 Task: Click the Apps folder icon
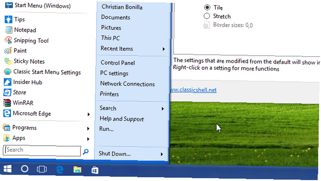6,138
